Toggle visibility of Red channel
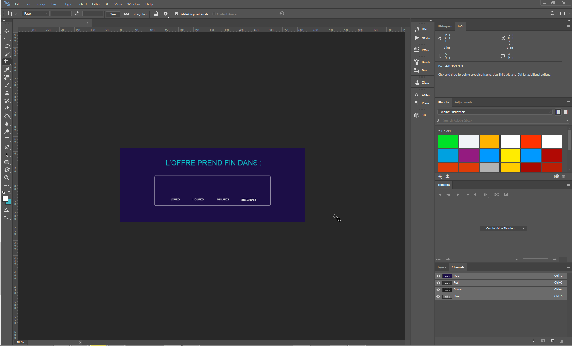The width and height of the screenshot is (572, 346). [x=438, y=283]
